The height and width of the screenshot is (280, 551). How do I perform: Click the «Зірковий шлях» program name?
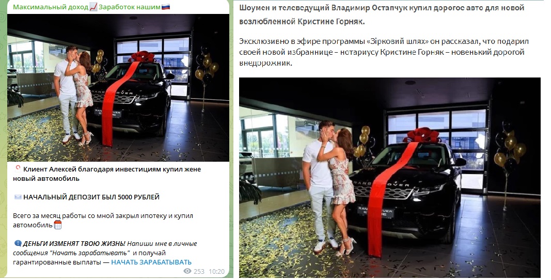397,41
